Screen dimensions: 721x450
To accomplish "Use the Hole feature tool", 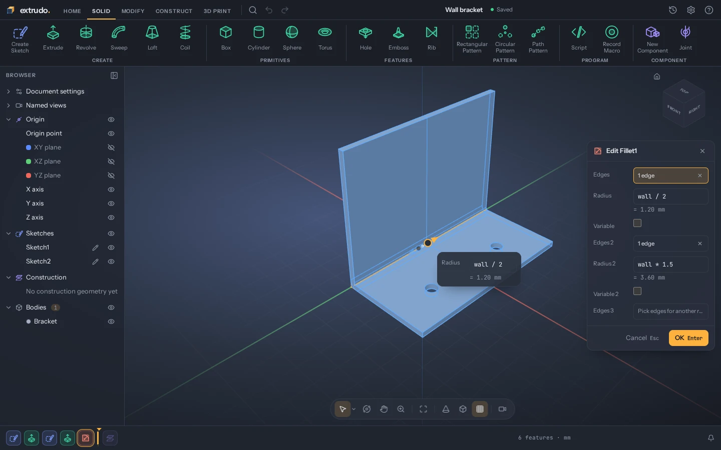I will tap(366, 39).
